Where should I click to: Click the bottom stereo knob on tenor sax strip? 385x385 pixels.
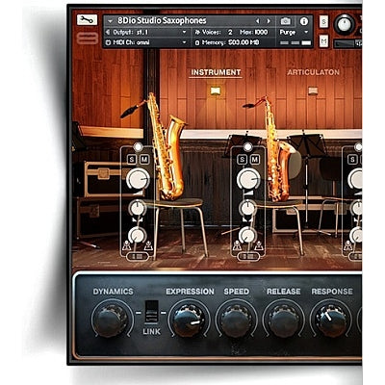[x=247, y=236]
